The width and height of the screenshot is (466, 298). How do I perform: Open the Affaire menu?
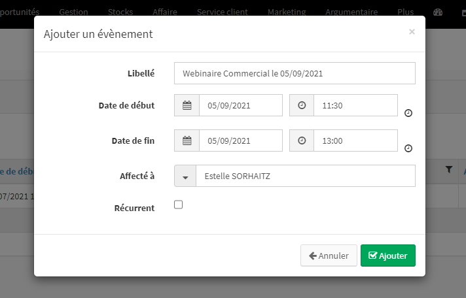[x=165, y=12]
